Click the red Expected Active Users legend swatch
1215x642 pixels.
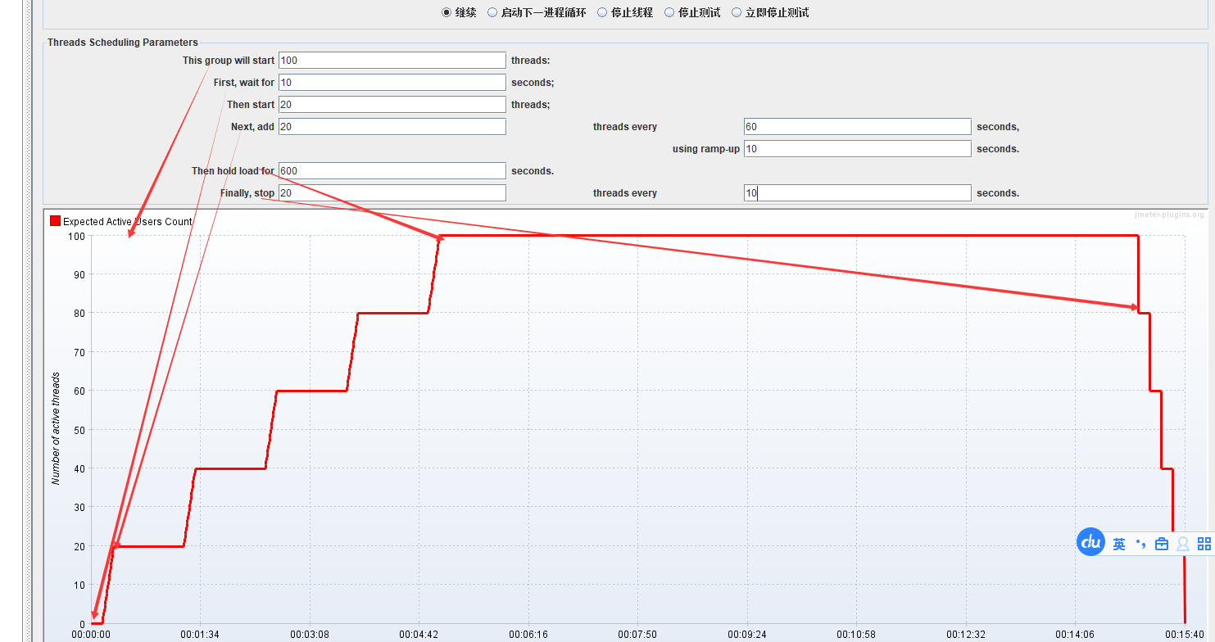point(56,221)
